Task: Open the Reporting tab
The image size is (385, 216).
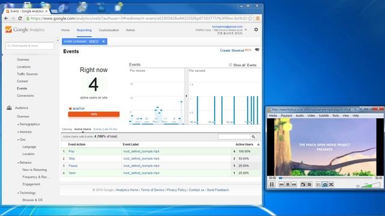Action: [x=84, y=30]
